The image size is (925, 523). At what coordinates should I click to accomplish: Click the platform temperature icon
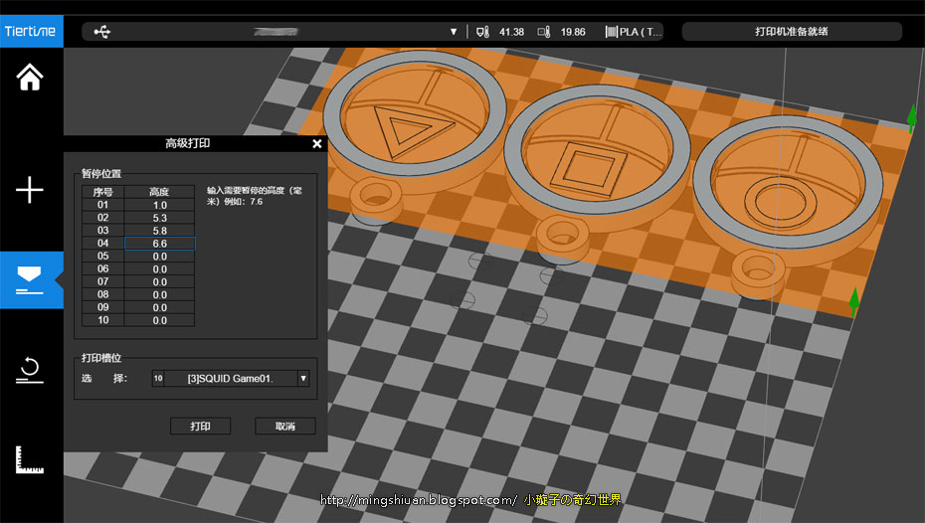[x=544, y=32]
